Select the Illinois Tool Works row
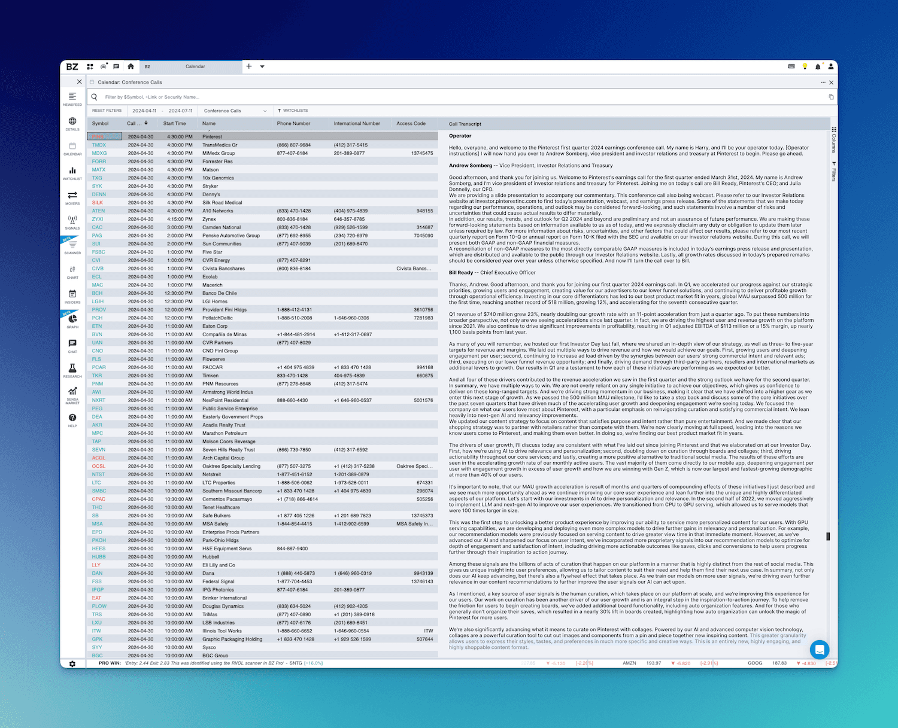The width and height of the screenshot is (898, 728). (263, 631)
